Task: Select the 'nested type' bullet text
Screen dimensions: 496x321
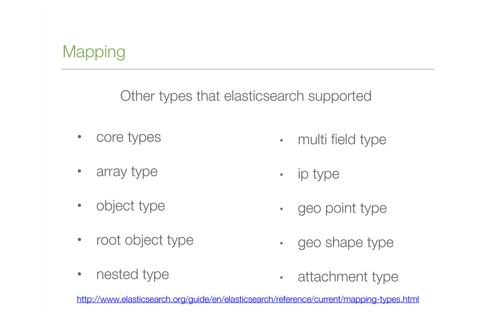Action: 133,275
